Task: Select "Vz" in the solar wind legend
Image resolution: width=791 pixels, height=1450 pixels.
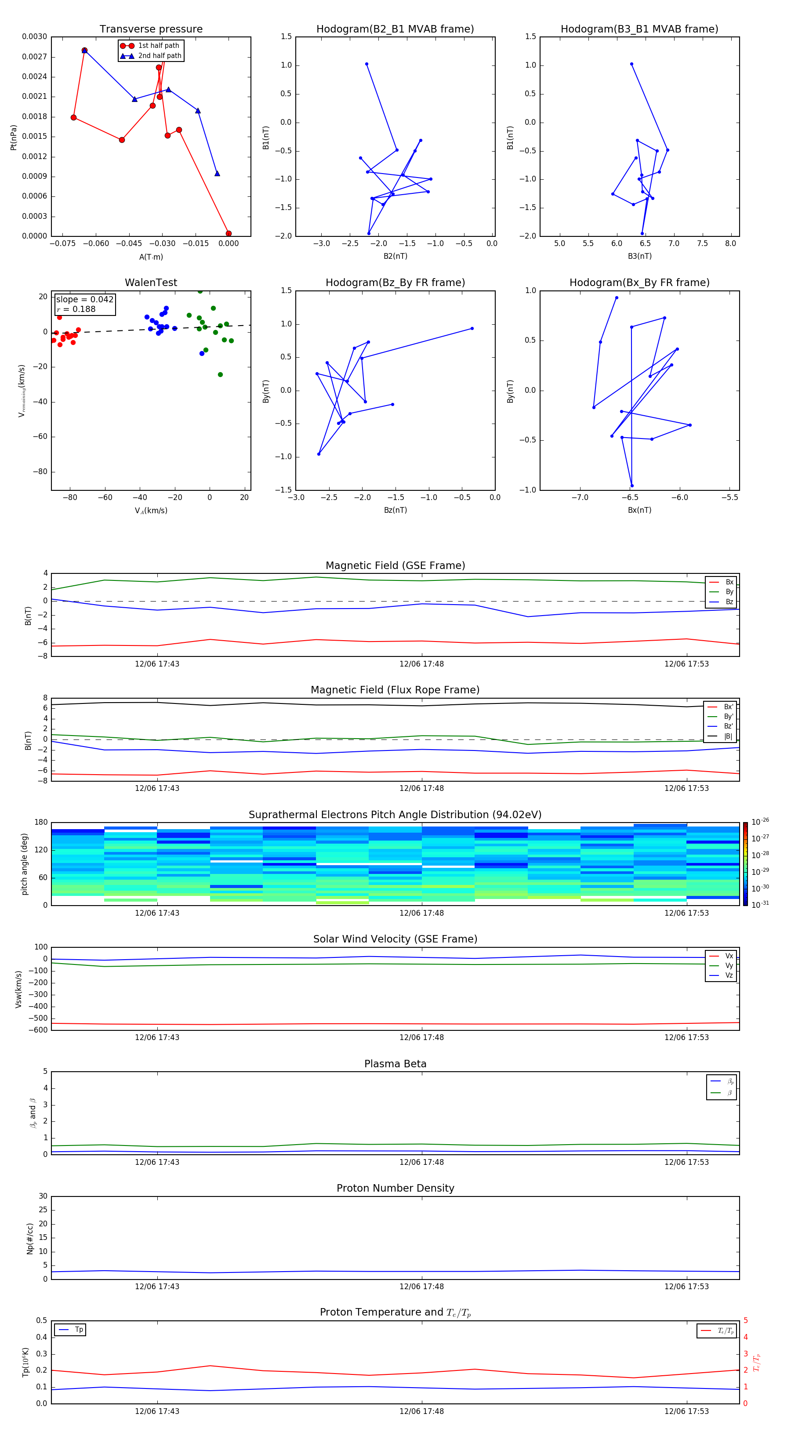Action: point(722,975)
